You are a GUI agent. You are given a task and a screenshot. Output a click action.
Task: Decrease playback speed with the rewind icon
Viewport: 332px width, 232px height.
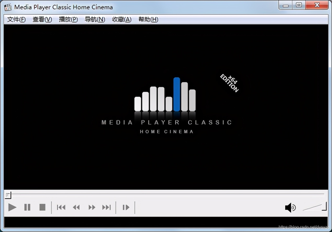76,207
